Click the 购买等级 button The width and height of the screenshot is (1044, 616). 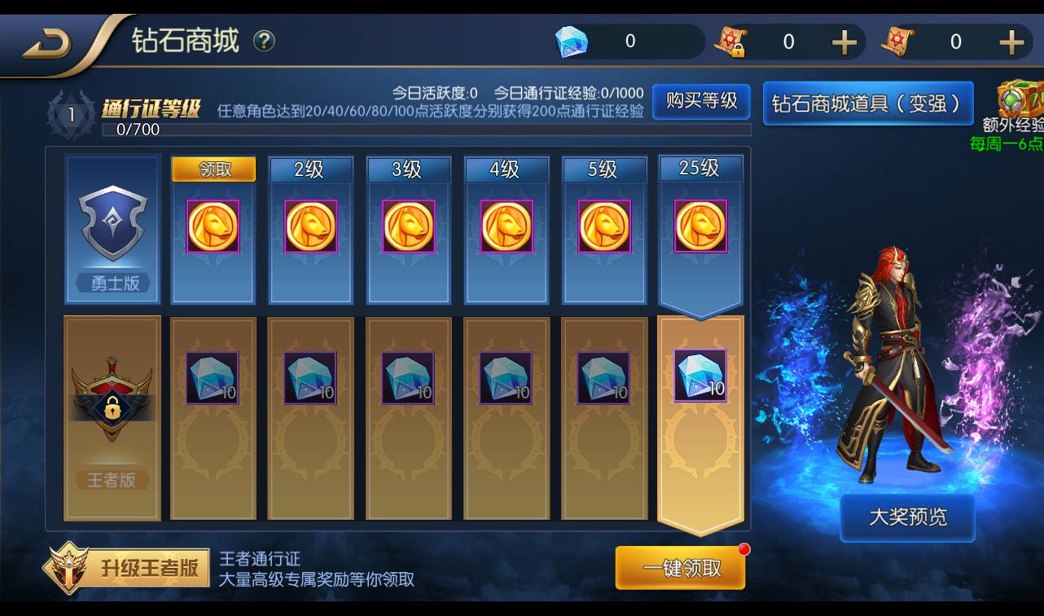pyautogui.click(x=701, y=101)
